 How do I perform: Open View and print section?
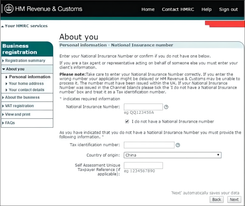tap(27, 114)
